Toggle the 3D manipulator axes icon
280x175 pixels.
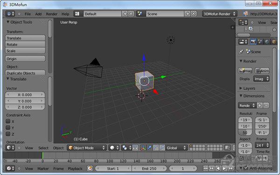pyautogui.click(x=143, y=148)
